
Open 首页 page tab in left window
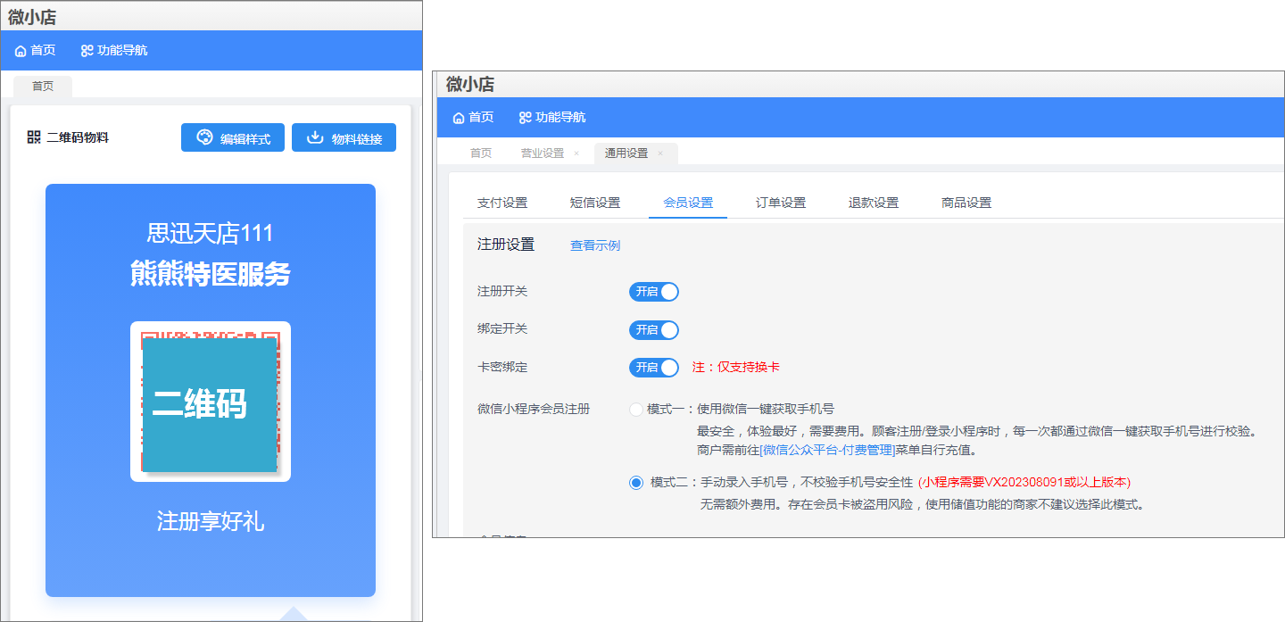pos(43,87)
